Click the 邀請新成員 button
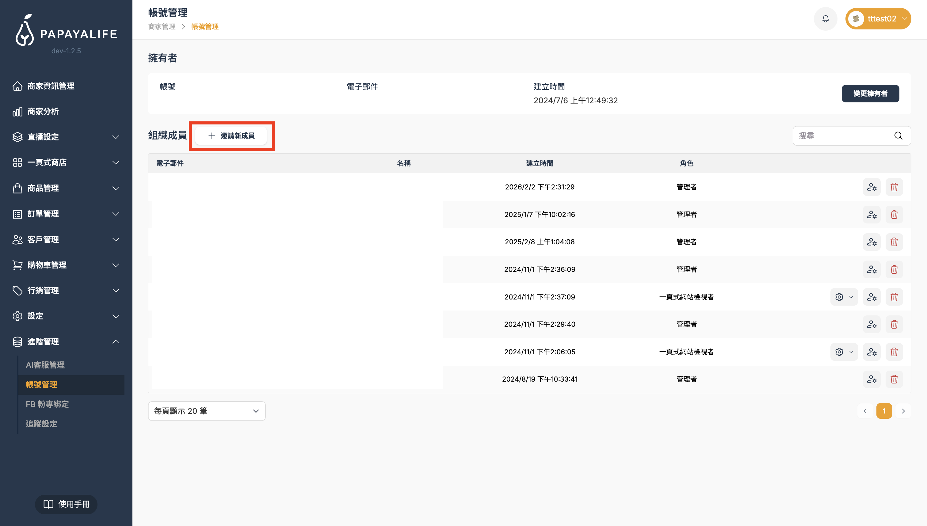This screenshot has height=526, width=927. click(x=231, y=136)
